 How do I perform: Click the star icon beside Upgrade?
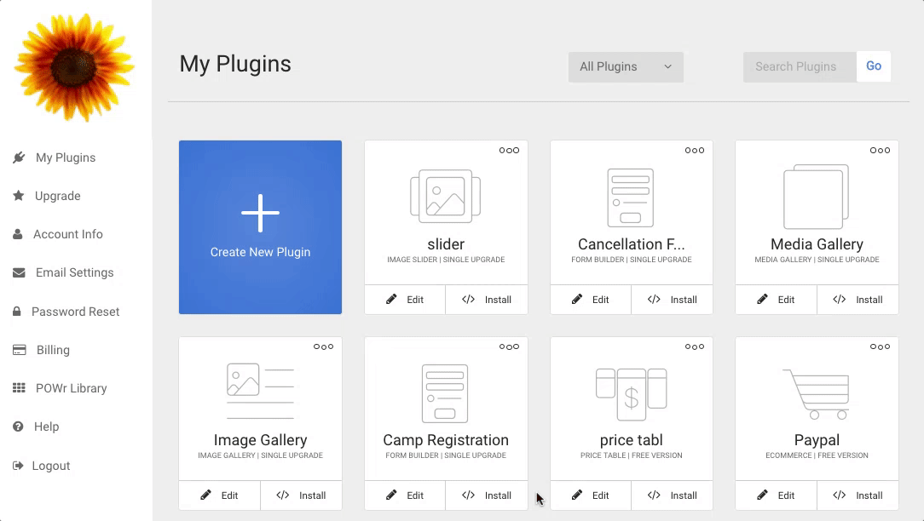tap(19, 196)
